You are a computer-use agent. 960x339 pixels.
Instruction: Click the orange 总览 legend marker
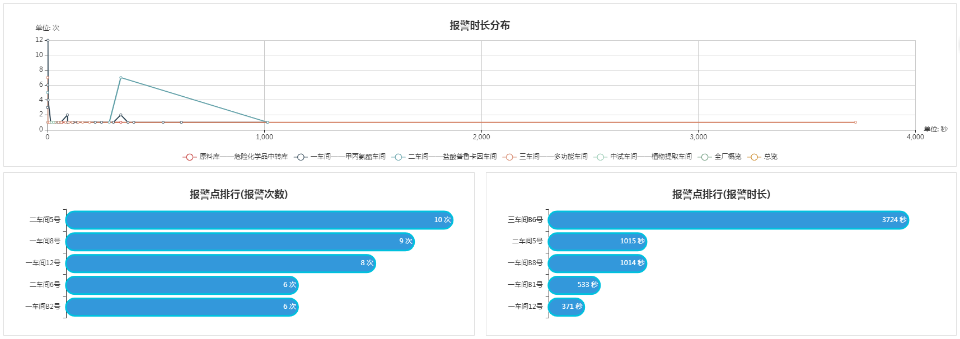(754, 157)
